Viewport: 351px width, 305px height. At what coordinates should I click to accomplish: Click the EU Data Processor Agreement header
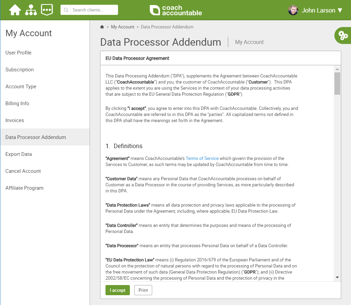coord(137,58)
